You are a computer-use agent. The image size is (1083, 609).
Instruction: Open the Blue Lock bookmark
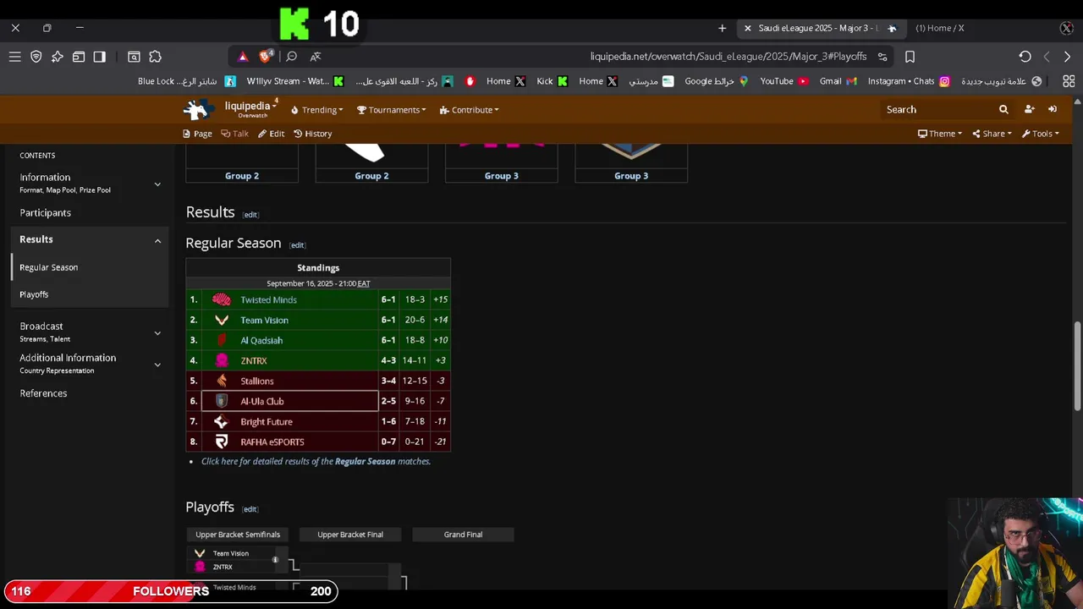click(187, 81)
